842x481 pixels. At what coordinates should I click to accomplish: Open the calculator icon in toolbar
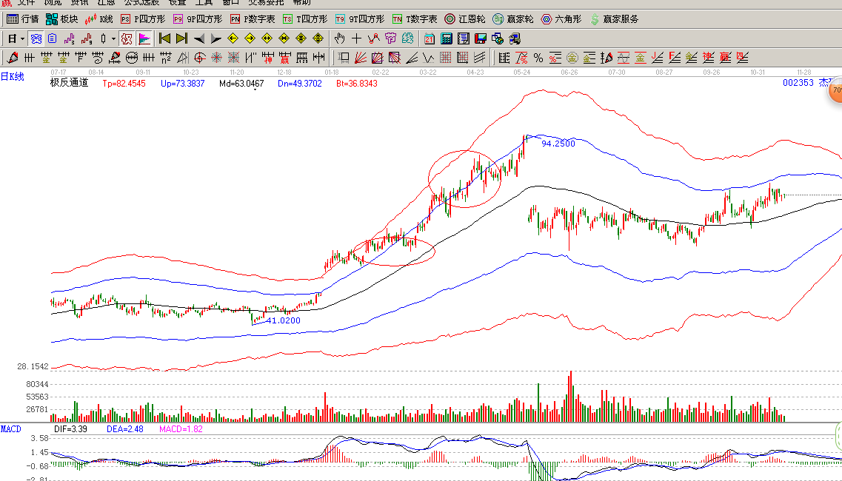(x=447, y=38)
